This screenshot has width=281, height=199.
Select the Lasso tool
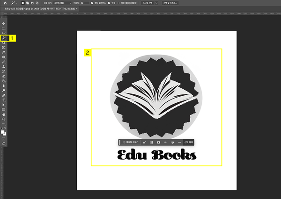click(4, 33)
